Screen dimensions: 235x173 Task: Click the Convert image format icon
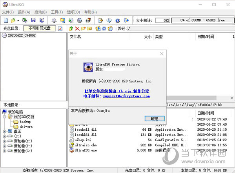tap(63, 20)
